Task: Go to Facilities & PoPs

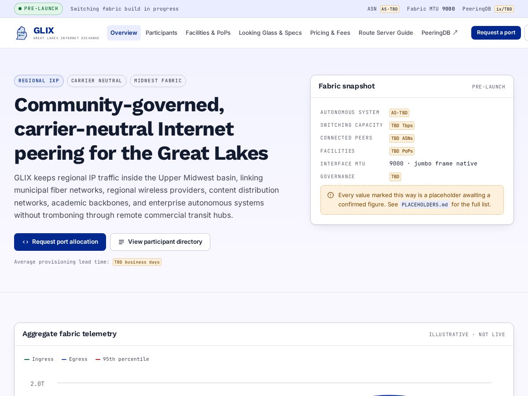Action: [x=208, y=33]
